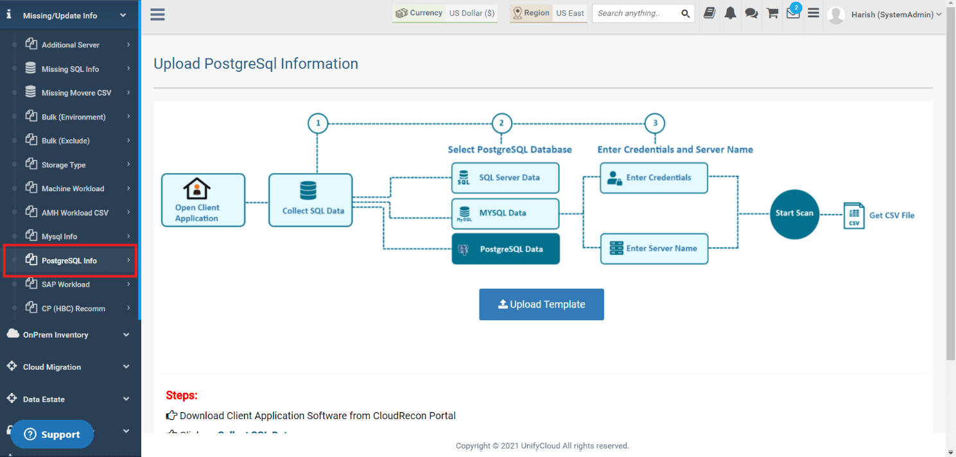Viewport: 956px width, 457px height.
Task: Click the Missing Movere CSV database icon
Action: point(30,92)
